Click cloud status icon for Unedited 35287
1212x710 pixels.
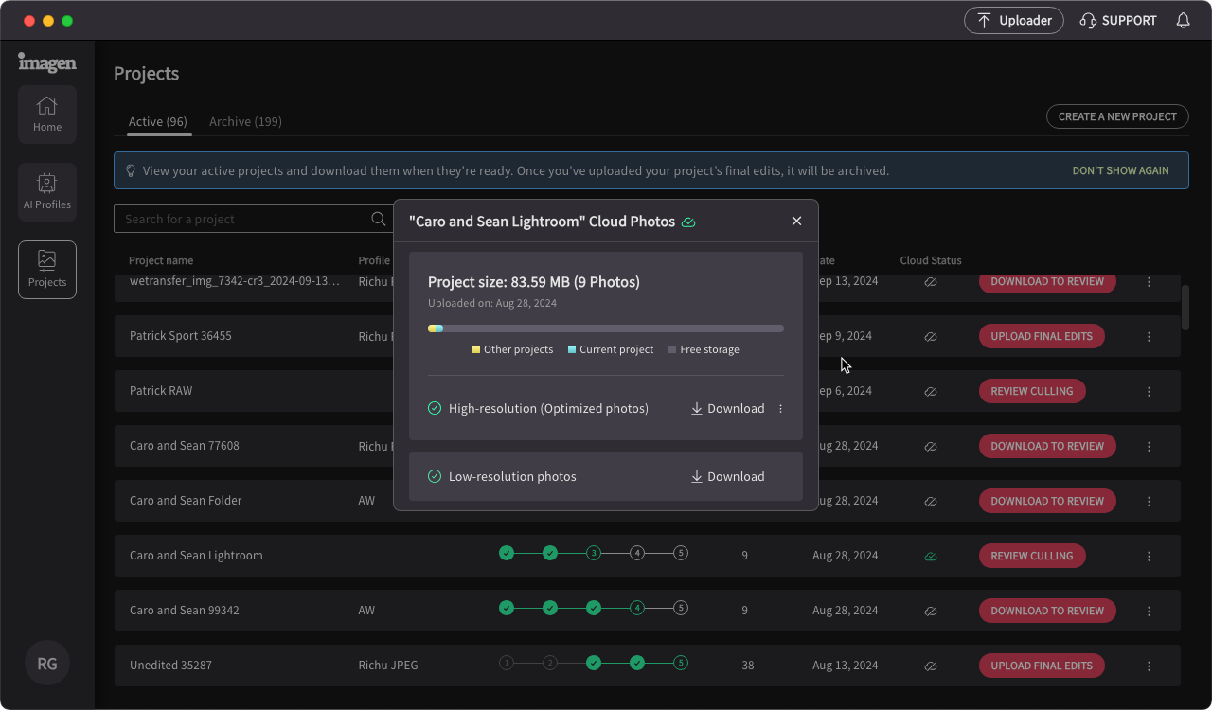point(931,666)
